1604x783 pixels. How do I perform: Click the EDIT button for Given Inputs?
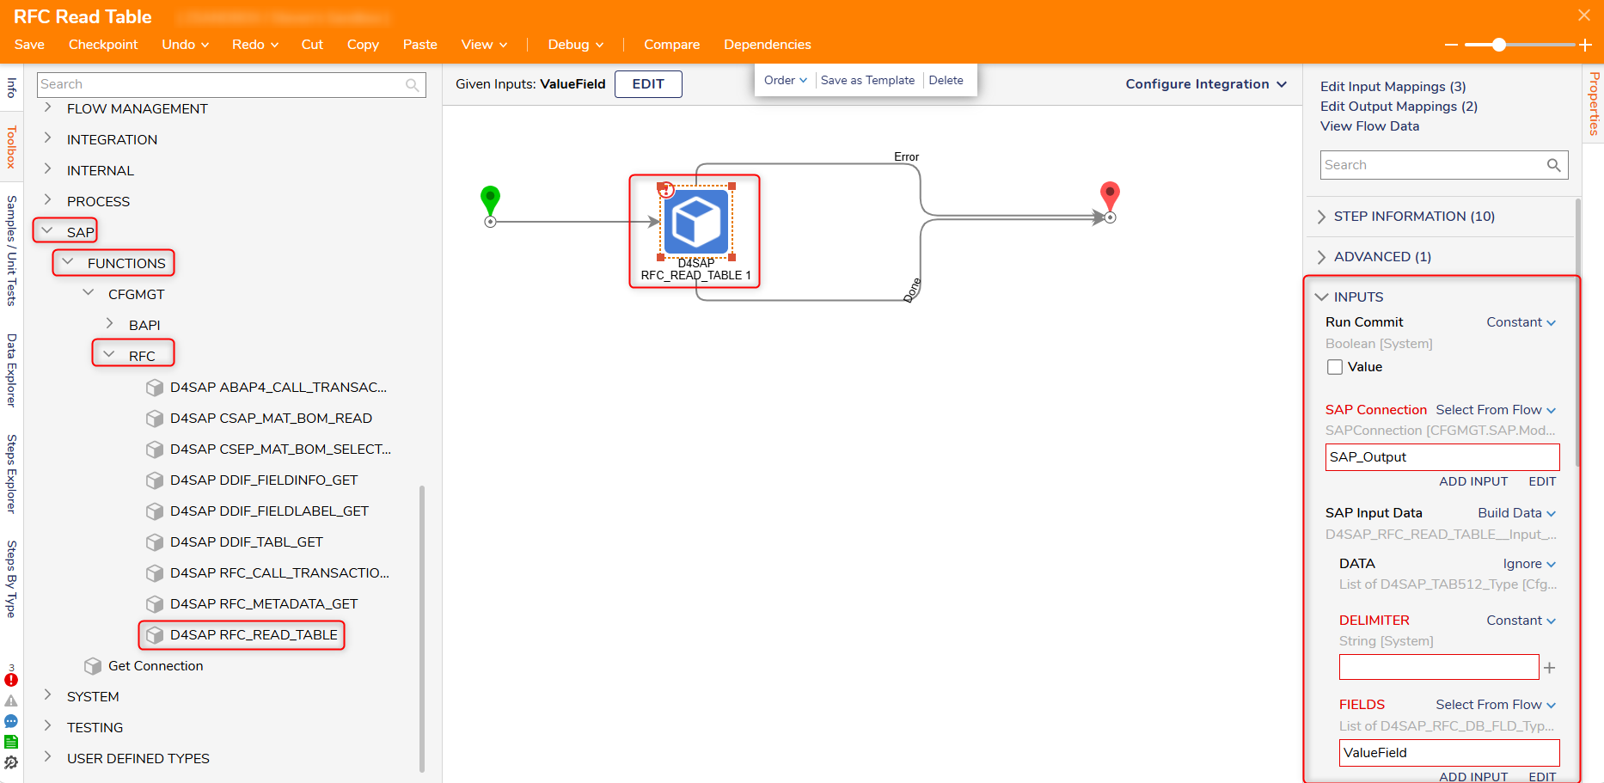[648, 84]
